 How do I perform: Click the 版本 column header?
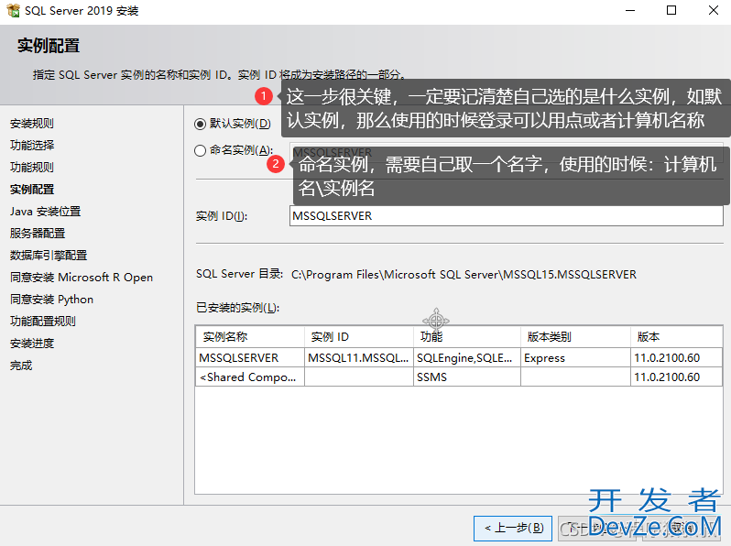(x=676, y=336)
